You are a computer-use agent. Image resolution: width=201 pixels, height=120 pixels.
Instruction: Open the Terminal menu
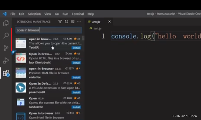click(x=78, y=14)
